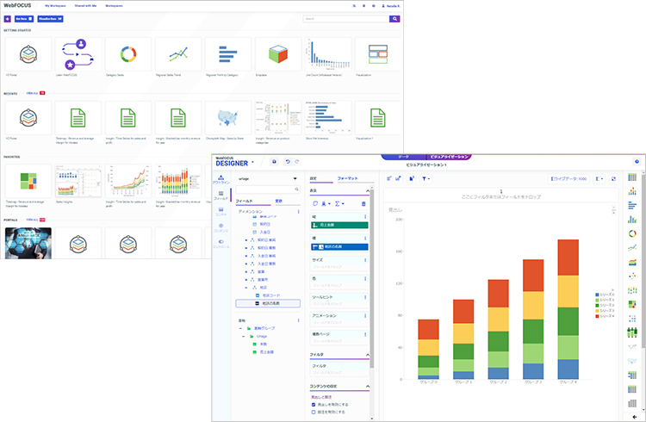
Task: Click the green field chip in 縦 bucket
Action: pyautogui.click(x=339, y=225)
